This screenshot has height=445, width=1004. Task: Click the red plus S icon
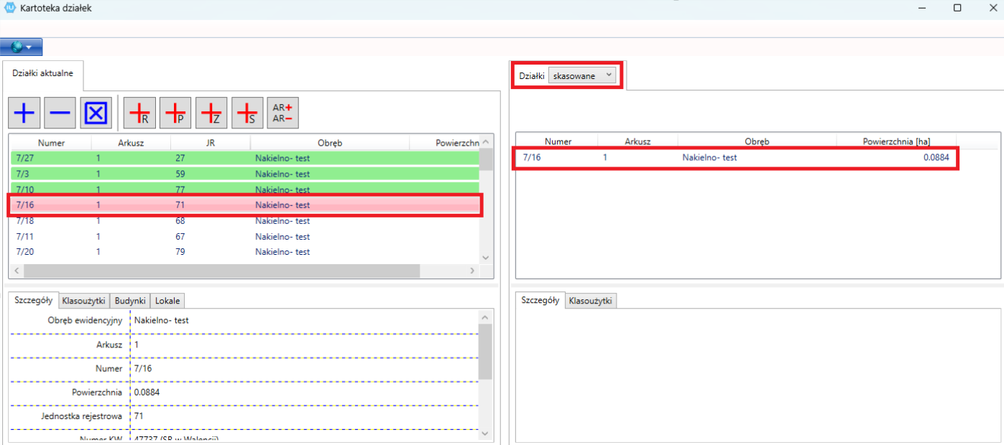[247, 113]
